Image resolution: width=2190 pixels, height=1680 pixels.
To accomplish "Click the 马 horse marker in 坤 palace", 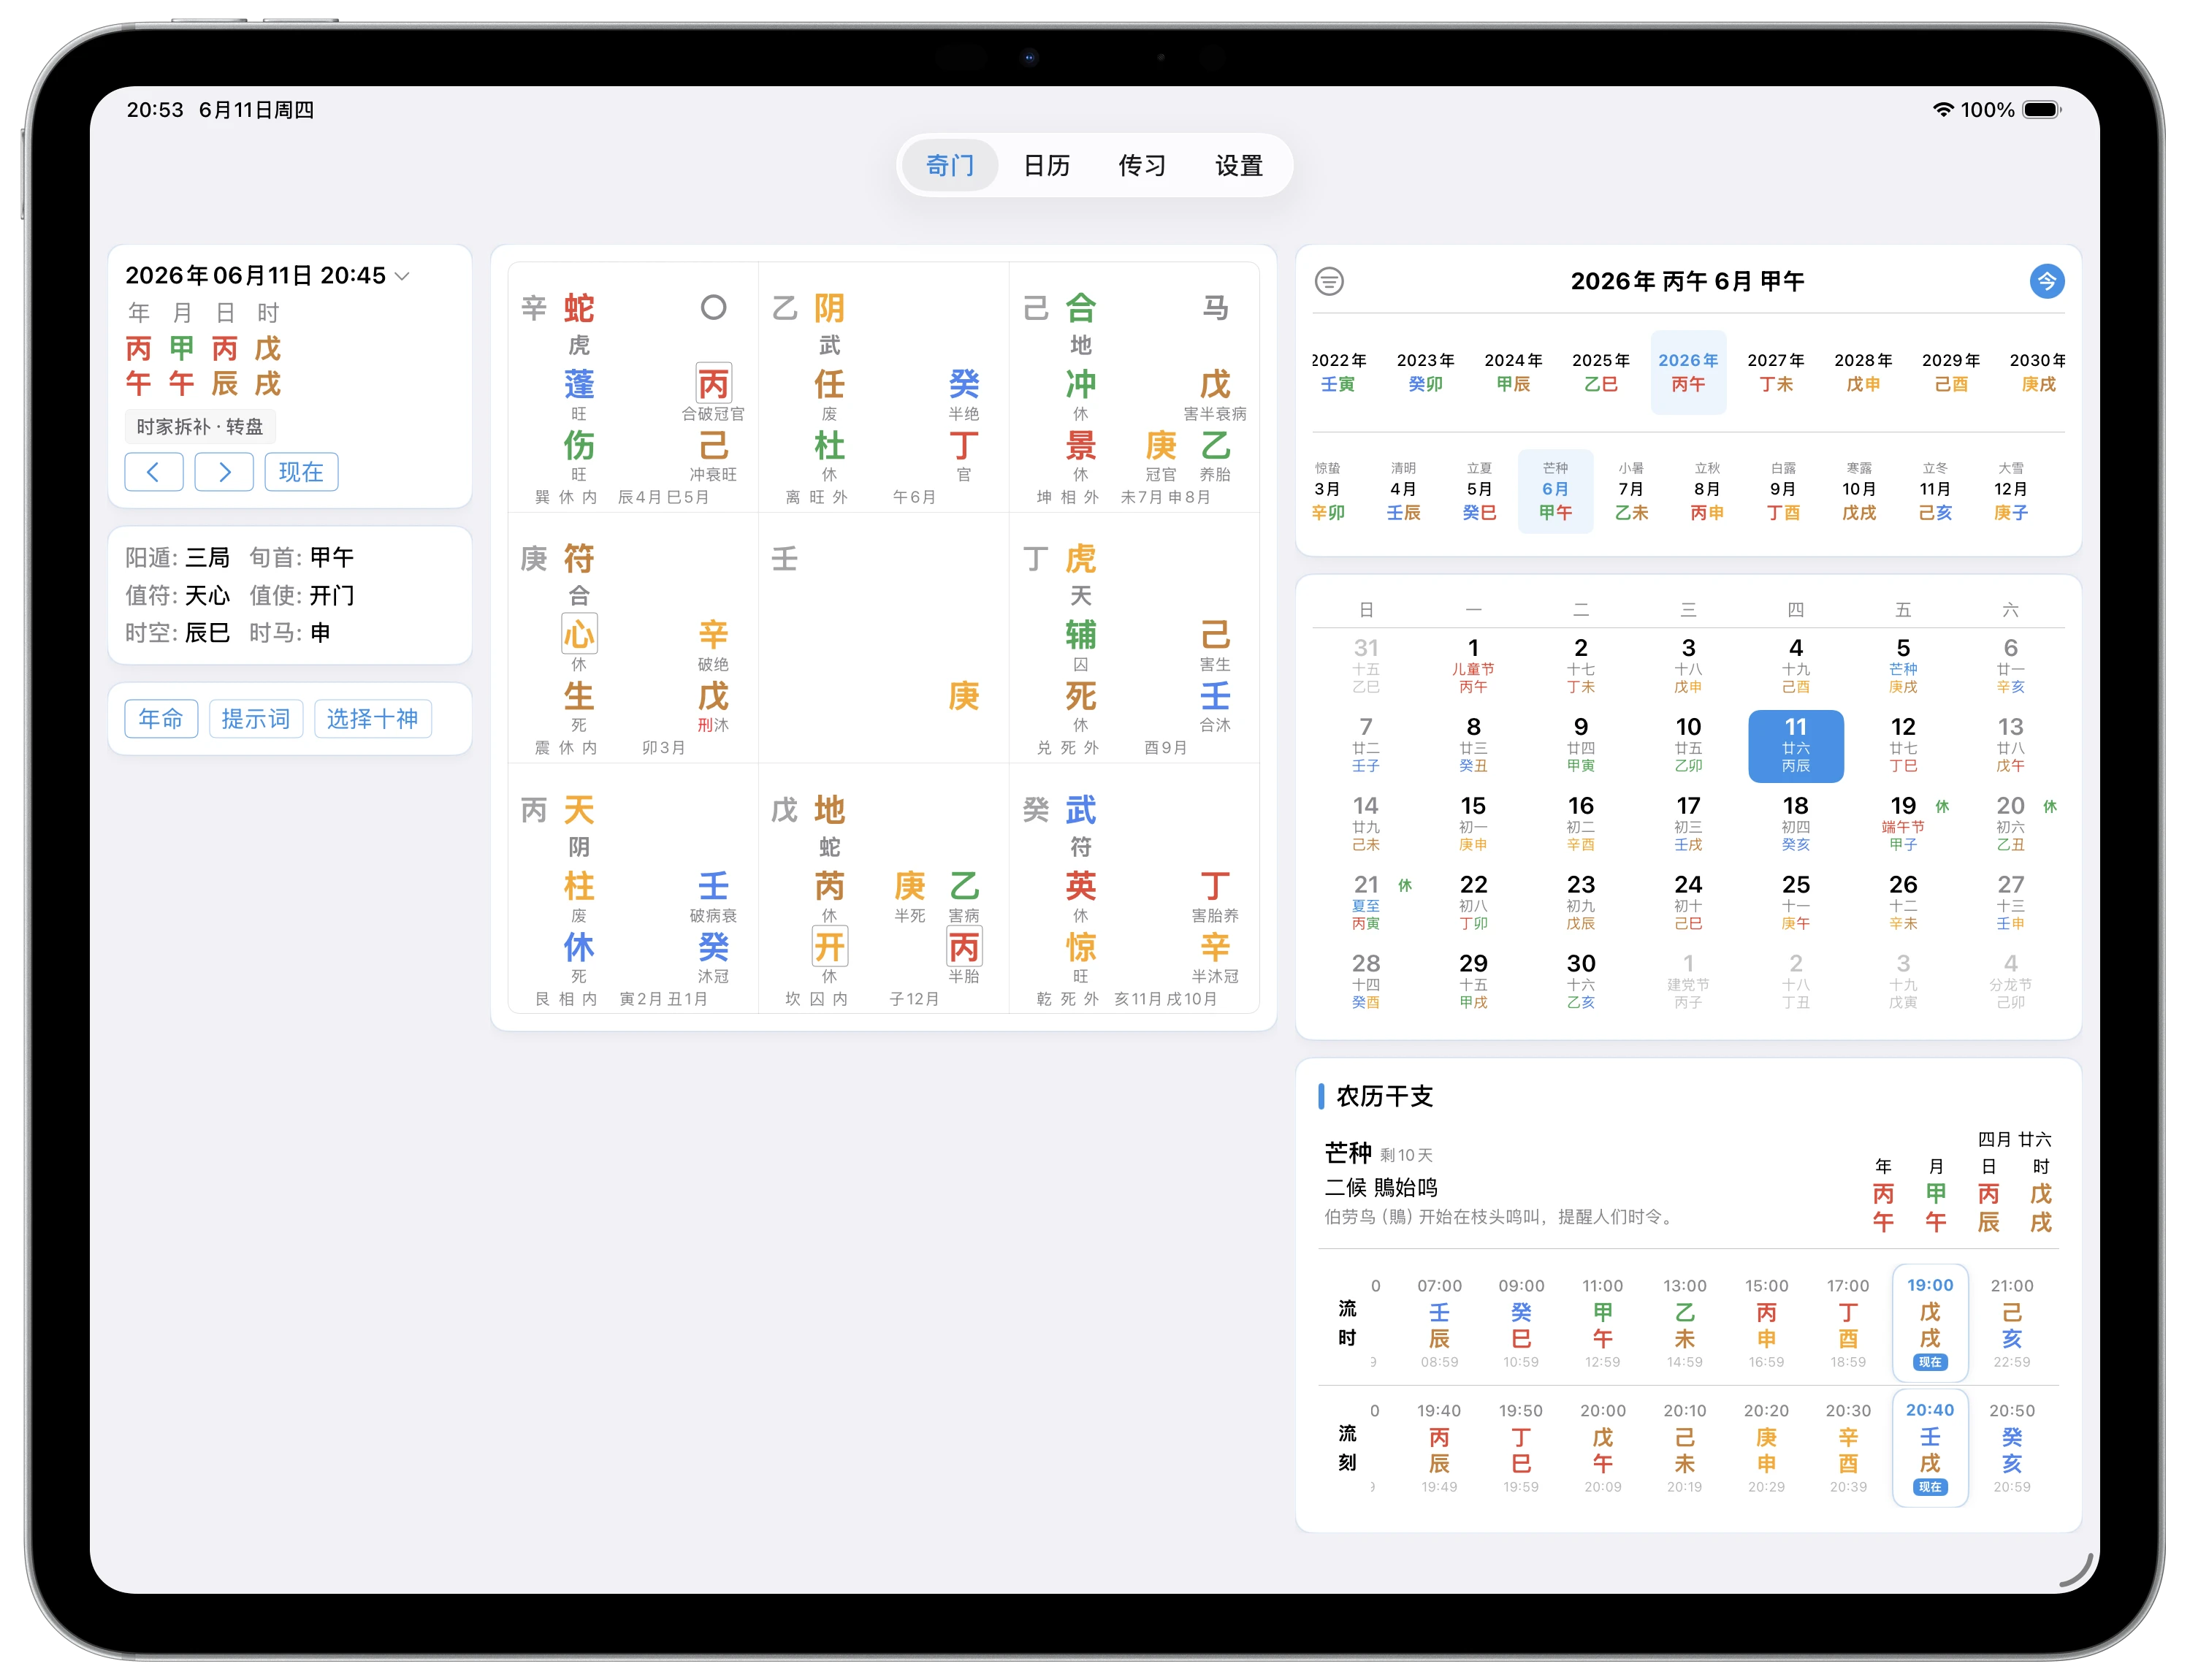I will coord(1215,308).
